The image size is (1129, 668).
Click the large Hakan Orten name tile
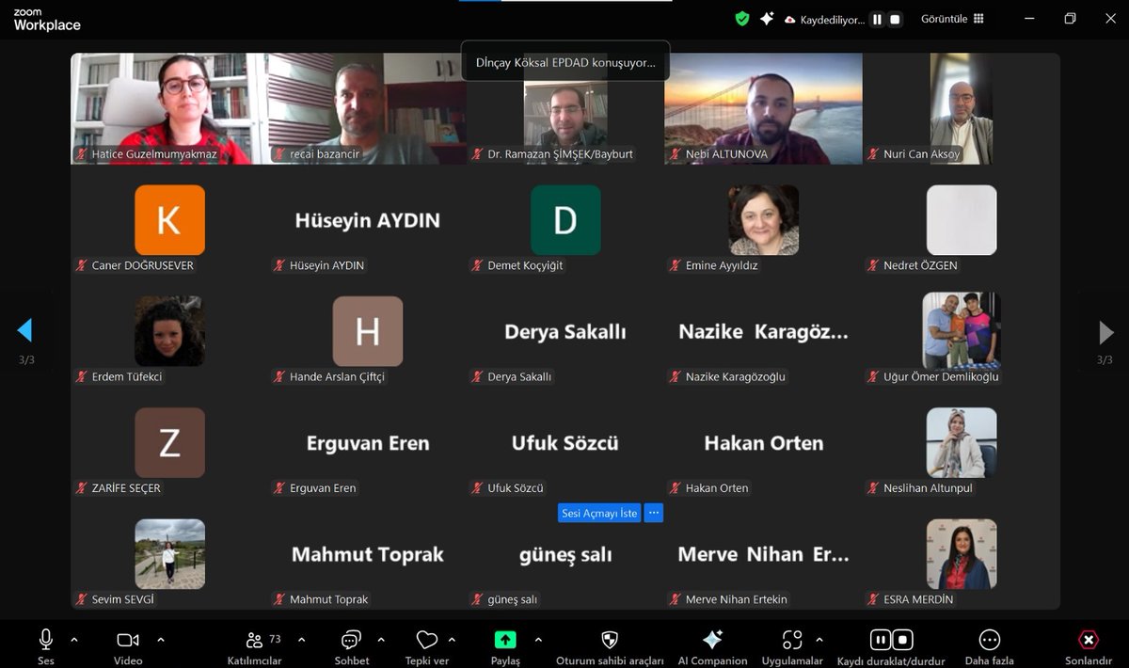[x=763, y=443]
